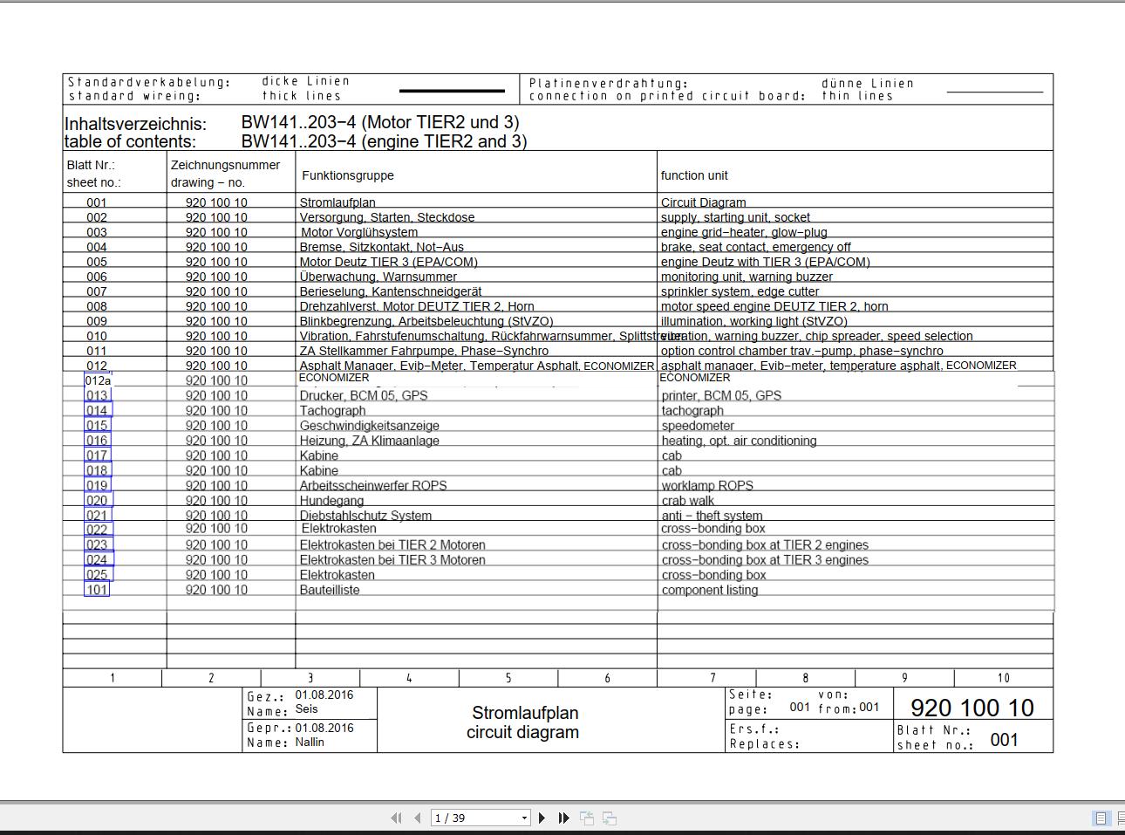Open sheet link 024
Image resolution: width=1125 pixels, height=835 pixels.
tap(98, 559)
